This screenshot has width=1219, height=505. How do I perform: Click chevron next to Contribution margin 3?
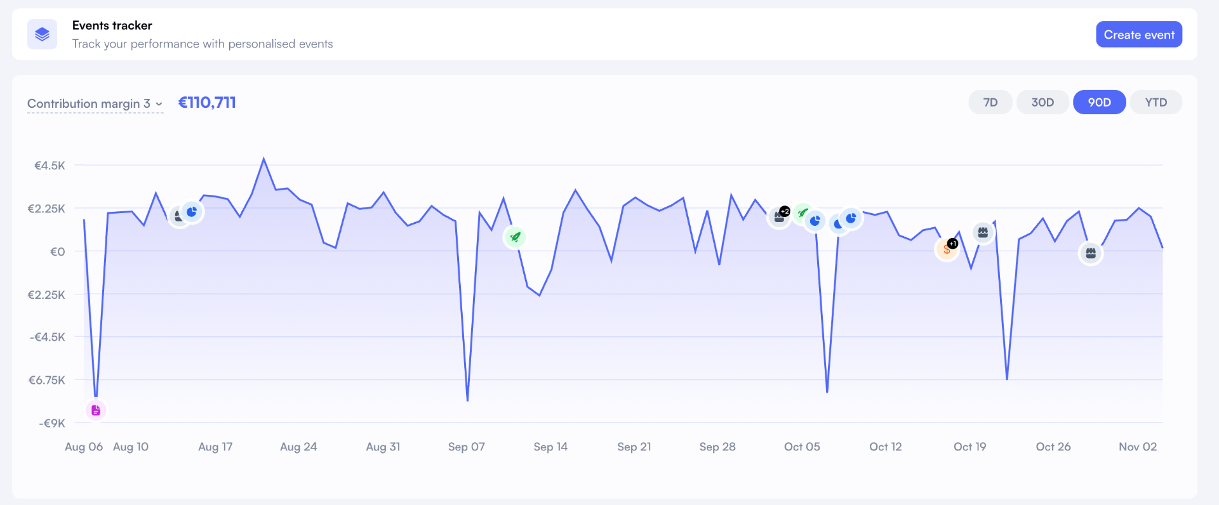coord(159,104)
